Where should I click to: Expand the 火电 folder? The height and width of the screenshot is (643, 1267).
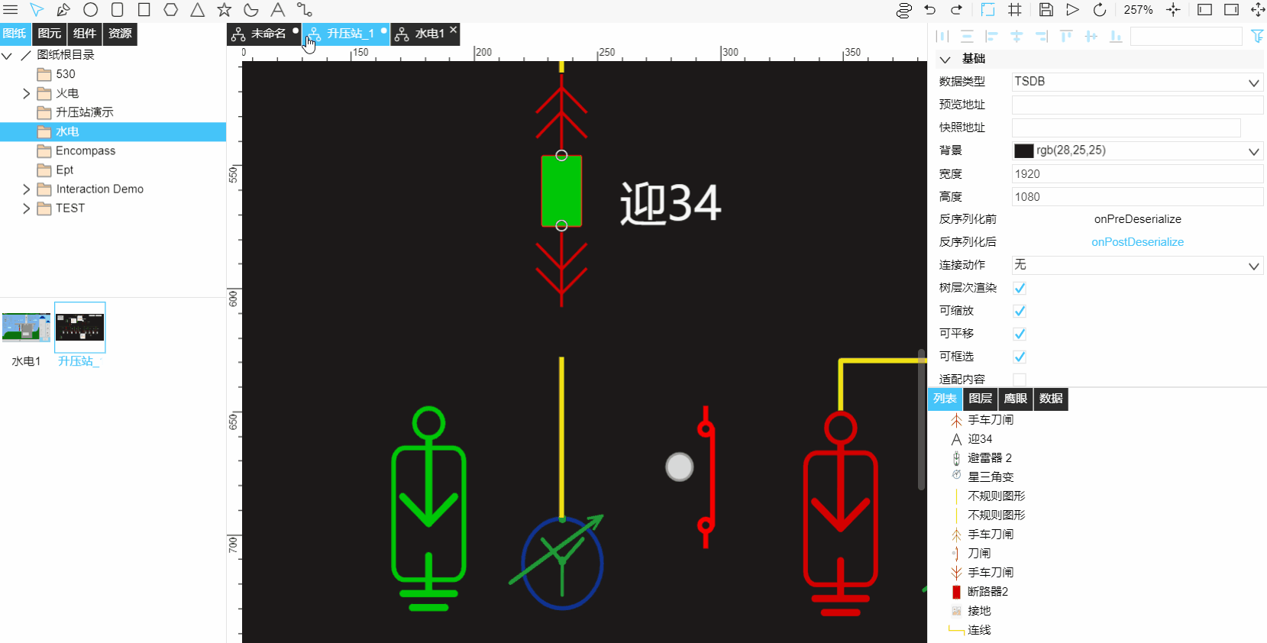tap(26, 93)
